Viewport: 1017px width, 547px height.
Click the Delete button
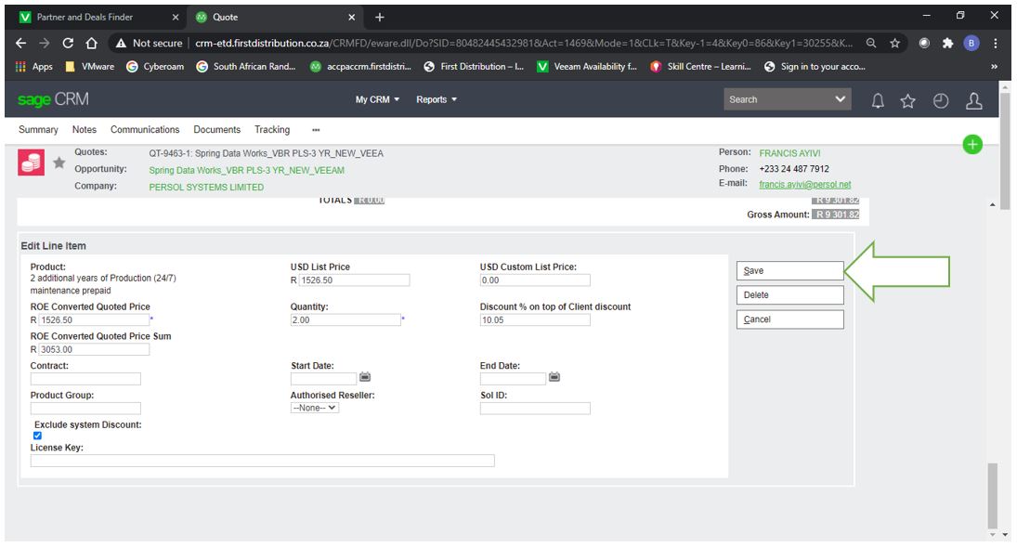[789, 295]
